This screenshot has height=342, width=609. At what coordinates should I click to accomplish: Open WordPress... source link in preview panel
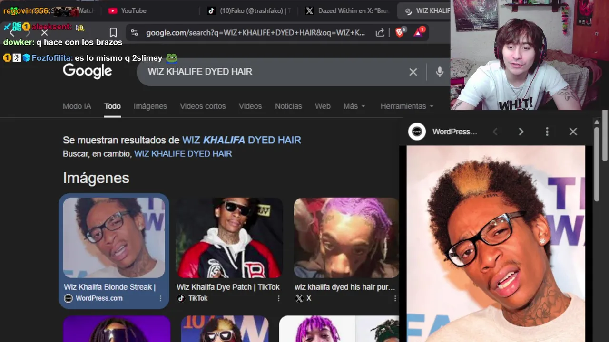click(455, 132)
